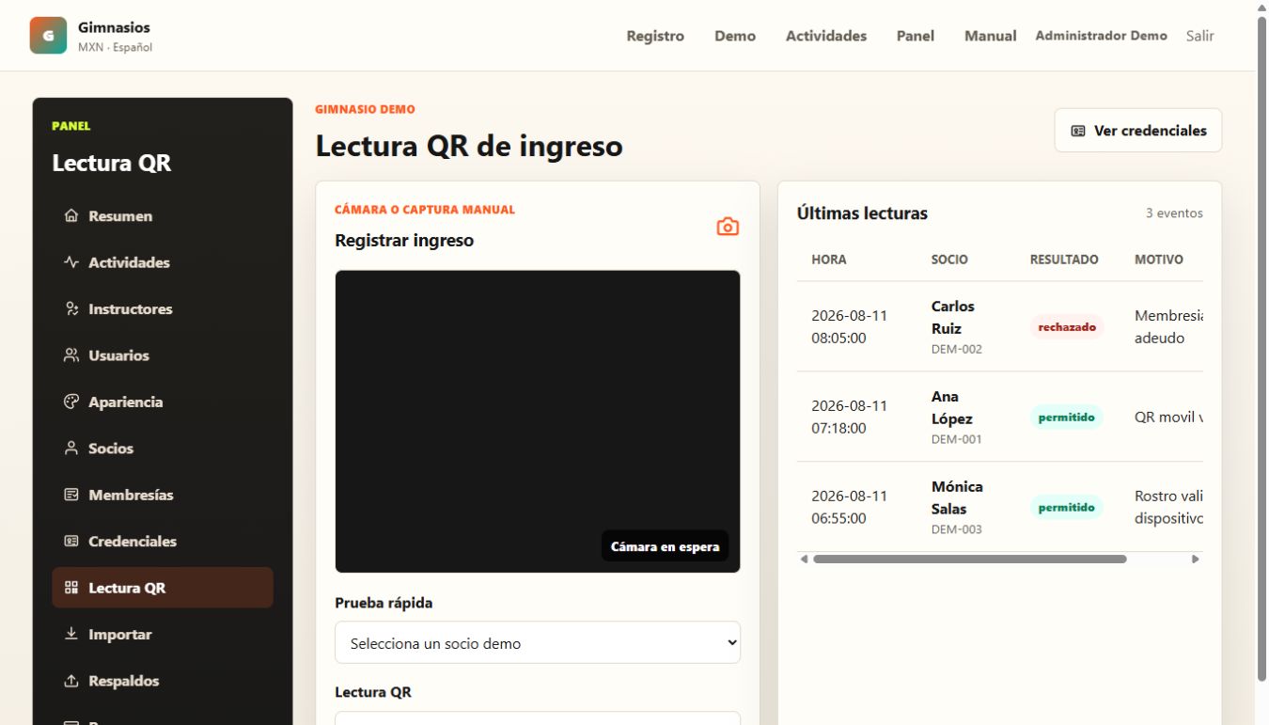Viewport: 1269px width, 725px height.
Task: Click member code DEM-003
Action: pos(957,529)
